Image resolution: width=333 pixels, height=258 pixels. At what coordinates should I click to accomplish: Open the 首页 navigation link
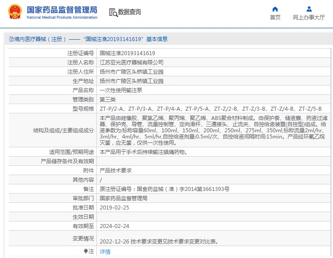[x=275, y=17]
